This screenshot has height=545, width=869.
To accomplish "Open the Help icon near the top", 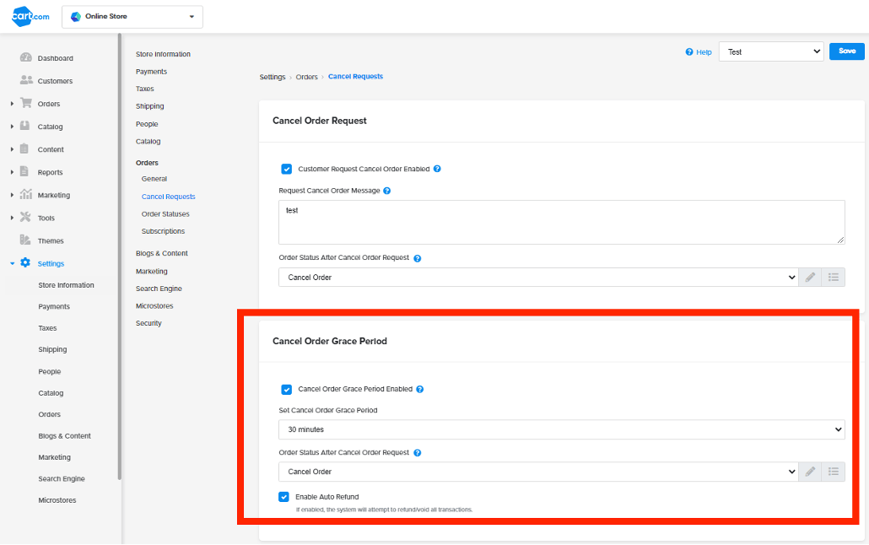I will 688,51.
